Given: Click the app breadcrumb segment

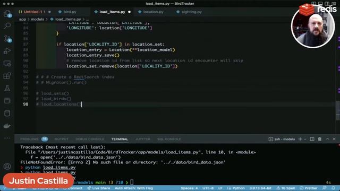Looking at the screenshot, I should click(x=22, y=19).
